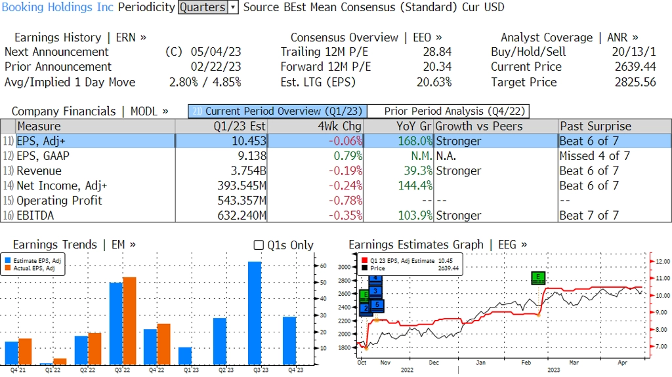The width and height of the screenshot is (672, 377).
Task: Click the Growth vs Peers column header
Action: (x=496, y=127)
